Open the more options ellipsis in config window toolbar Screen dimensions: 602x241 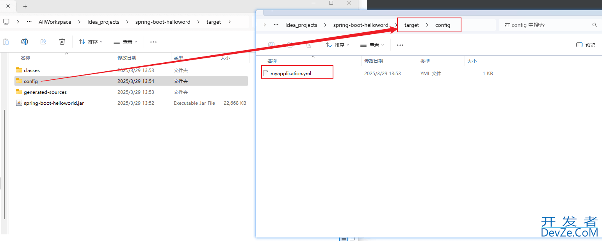400,45
